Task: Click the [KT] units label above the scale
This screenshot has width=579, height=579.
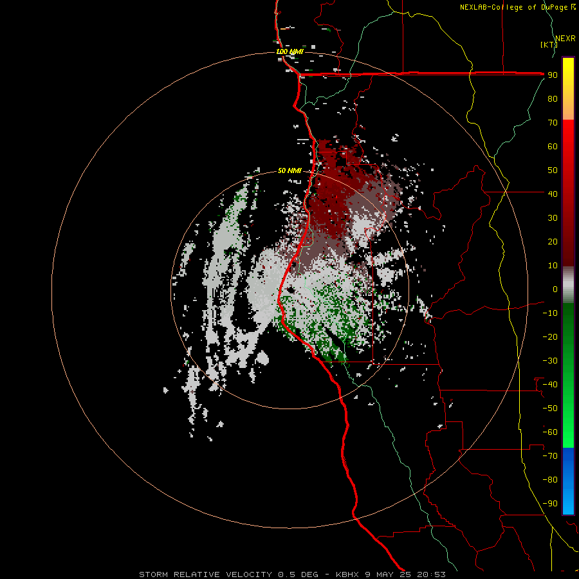Action: 549,44
